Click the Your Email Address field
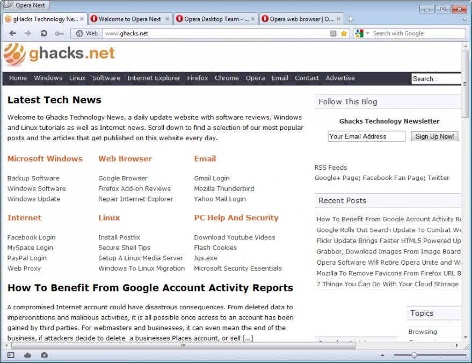This screenshot has width=472, height=363. pyautogui.click(x=366, y=136)
